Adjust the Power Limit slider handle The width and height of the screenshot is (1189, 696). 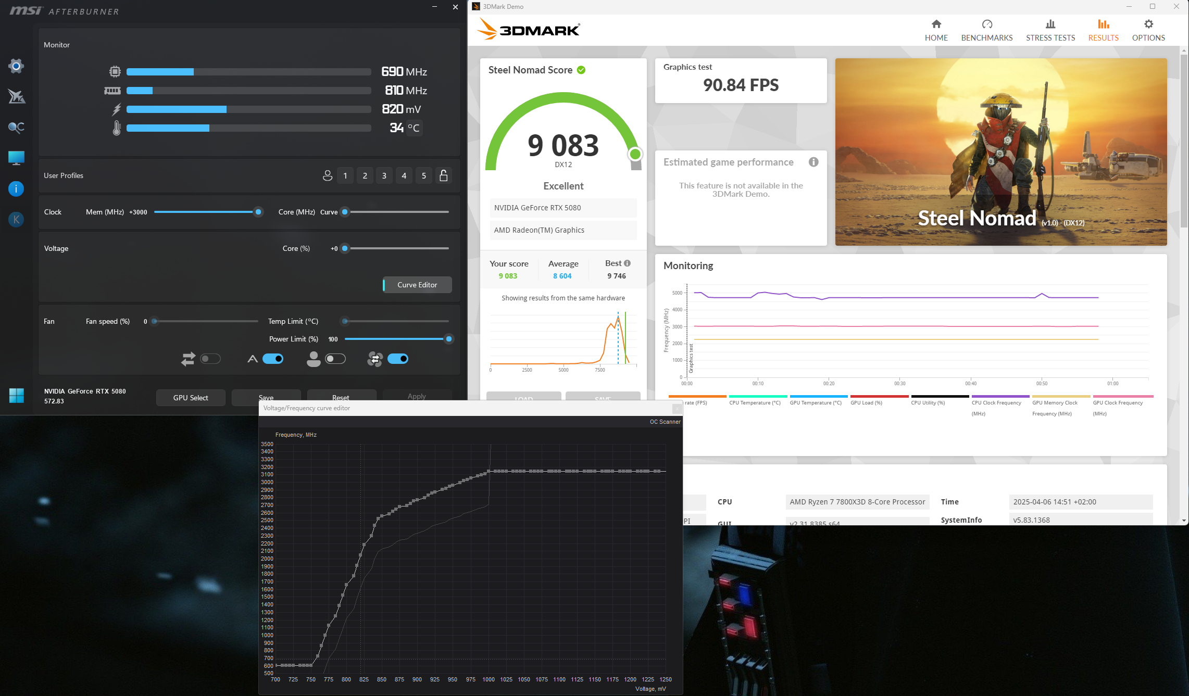448,339
